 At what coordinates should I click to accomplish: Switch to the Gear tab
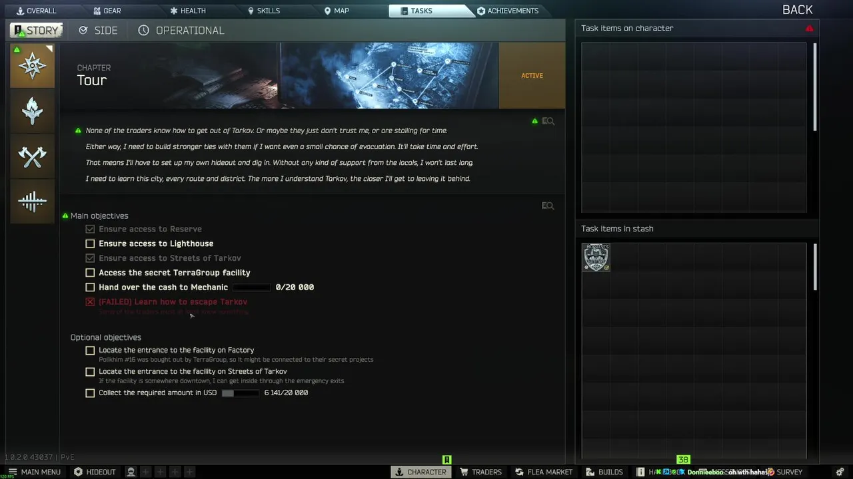click(107, 11)
